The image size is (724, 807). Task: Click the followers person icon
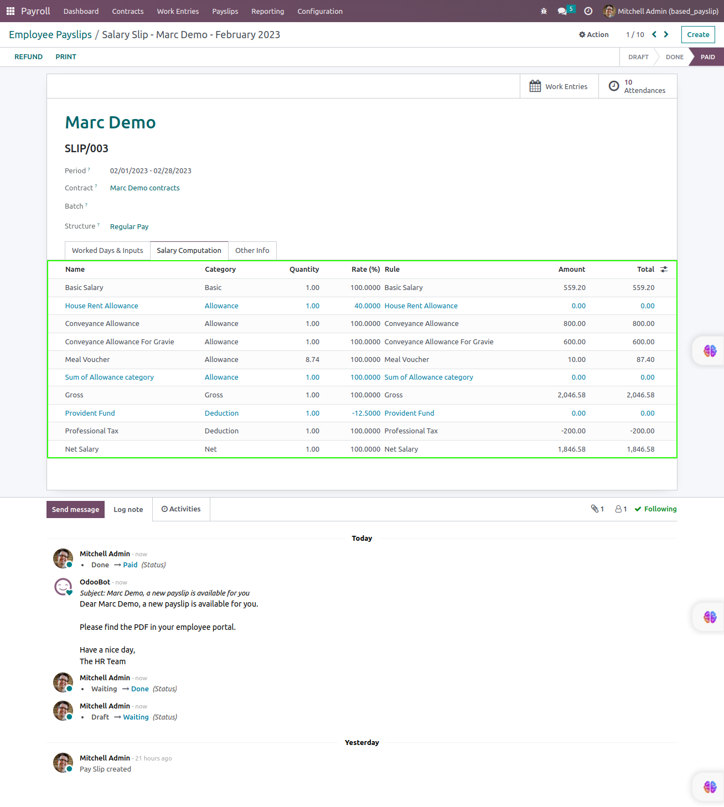(618, 509)
